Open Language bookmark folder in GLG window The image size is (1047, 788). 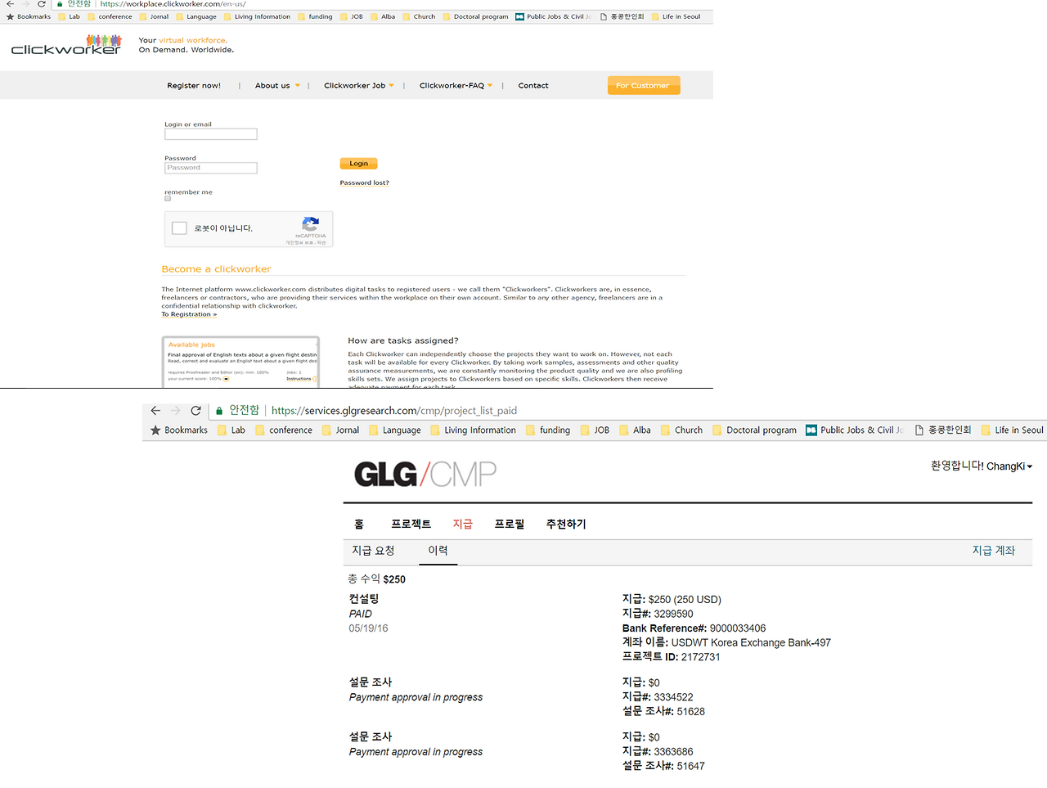[395, 430]
